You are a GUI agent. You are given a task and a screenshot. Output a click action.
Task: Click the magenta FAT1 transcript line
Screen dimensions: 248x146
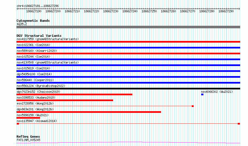128,143
